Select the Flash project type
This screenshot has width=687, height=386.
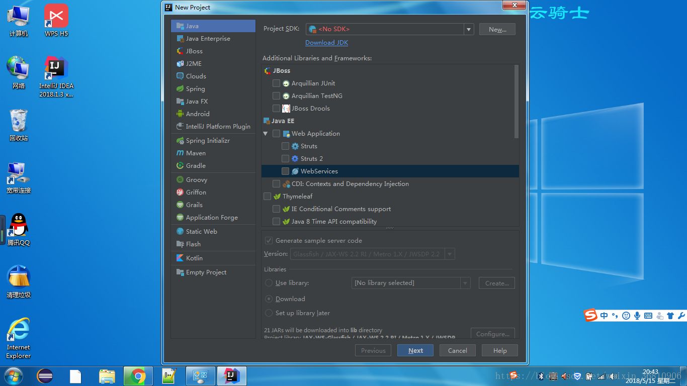(x=213, y=244)
